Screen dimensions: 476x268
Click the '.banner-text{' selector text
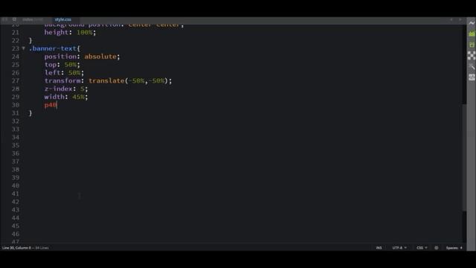click(54, 48)
